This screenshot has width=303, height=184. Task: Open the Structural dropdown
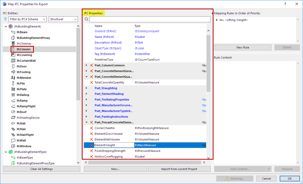(63, 19)
